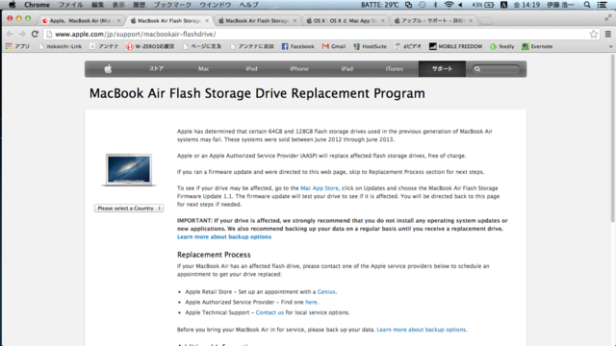Open the ブックマーク menu
Image resolution: width=616 pixels, height=346 pixels.
(172, 5)
